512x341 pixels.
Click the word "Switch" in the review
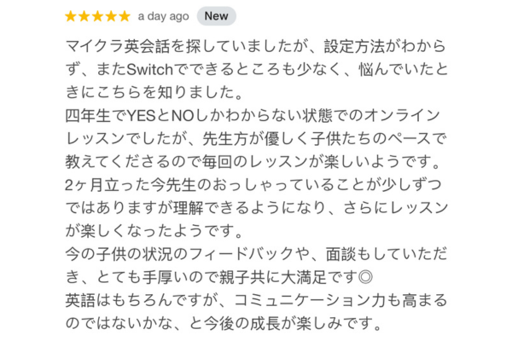[149, 69]
